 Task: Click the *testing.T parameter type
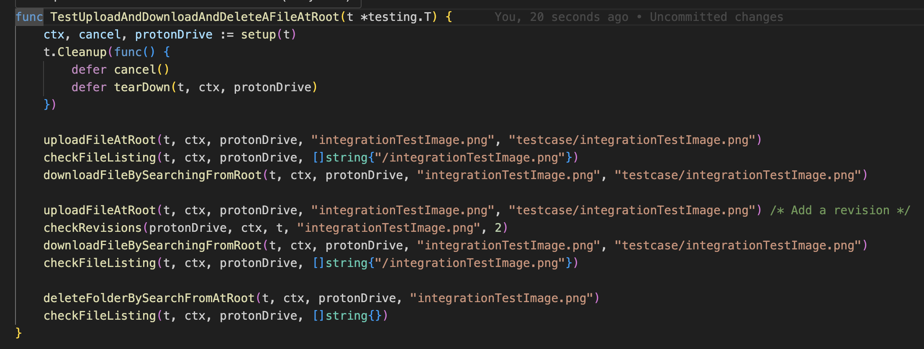pyautogui.click(x=395, y=17)
